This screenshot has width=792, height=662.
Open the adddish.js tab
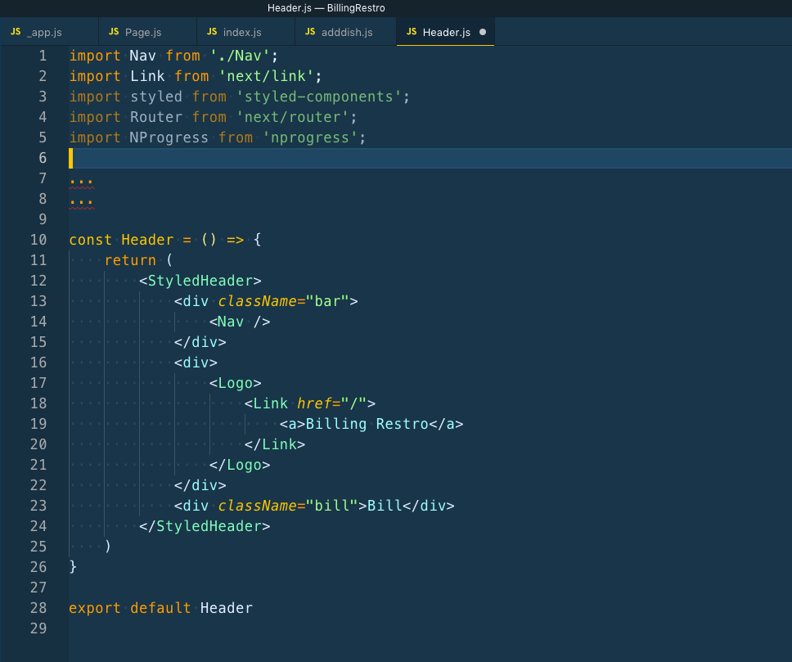[x=345, y=32]
